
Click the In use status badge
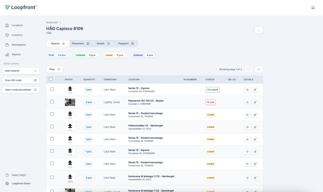210,102
